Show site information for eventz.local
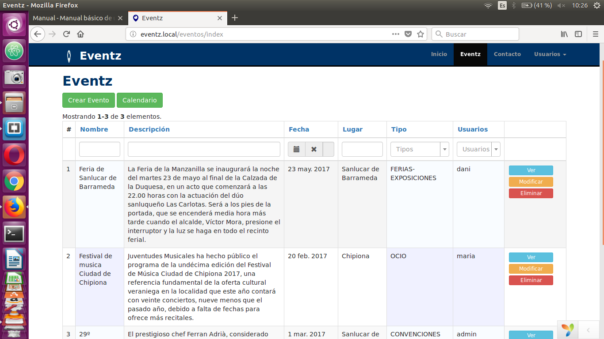604x339 pixels. point(133,34)
